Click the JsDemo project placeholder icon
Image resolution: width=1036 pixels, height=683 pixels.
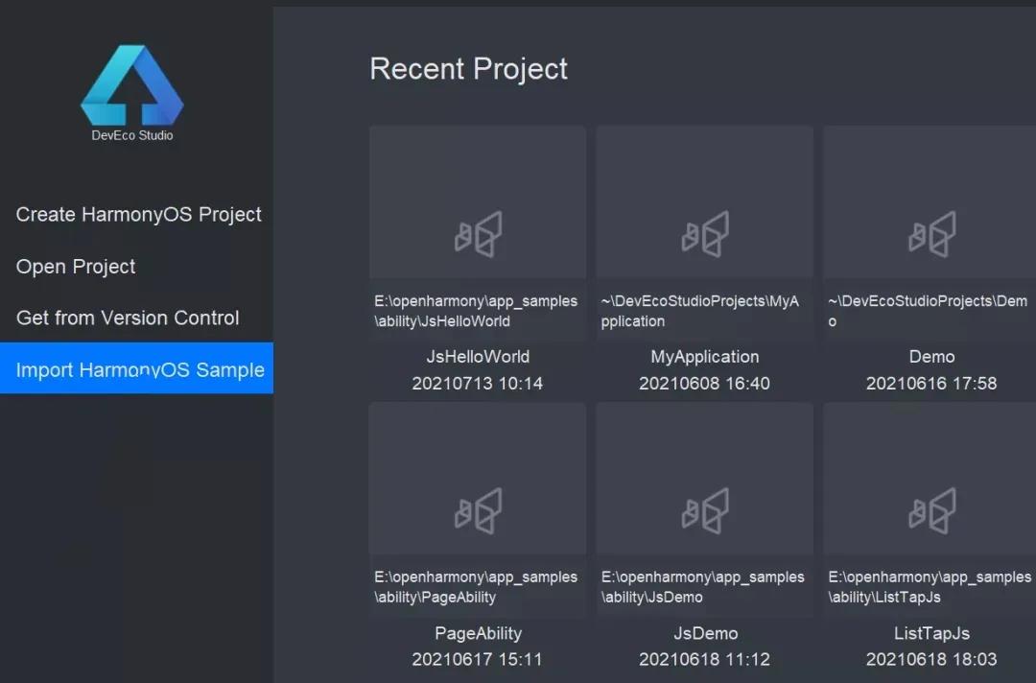click(705, 510)
